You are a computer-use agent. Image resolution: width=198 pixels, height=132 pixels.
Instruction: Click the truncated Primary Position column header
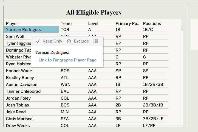tap(128, 24)
